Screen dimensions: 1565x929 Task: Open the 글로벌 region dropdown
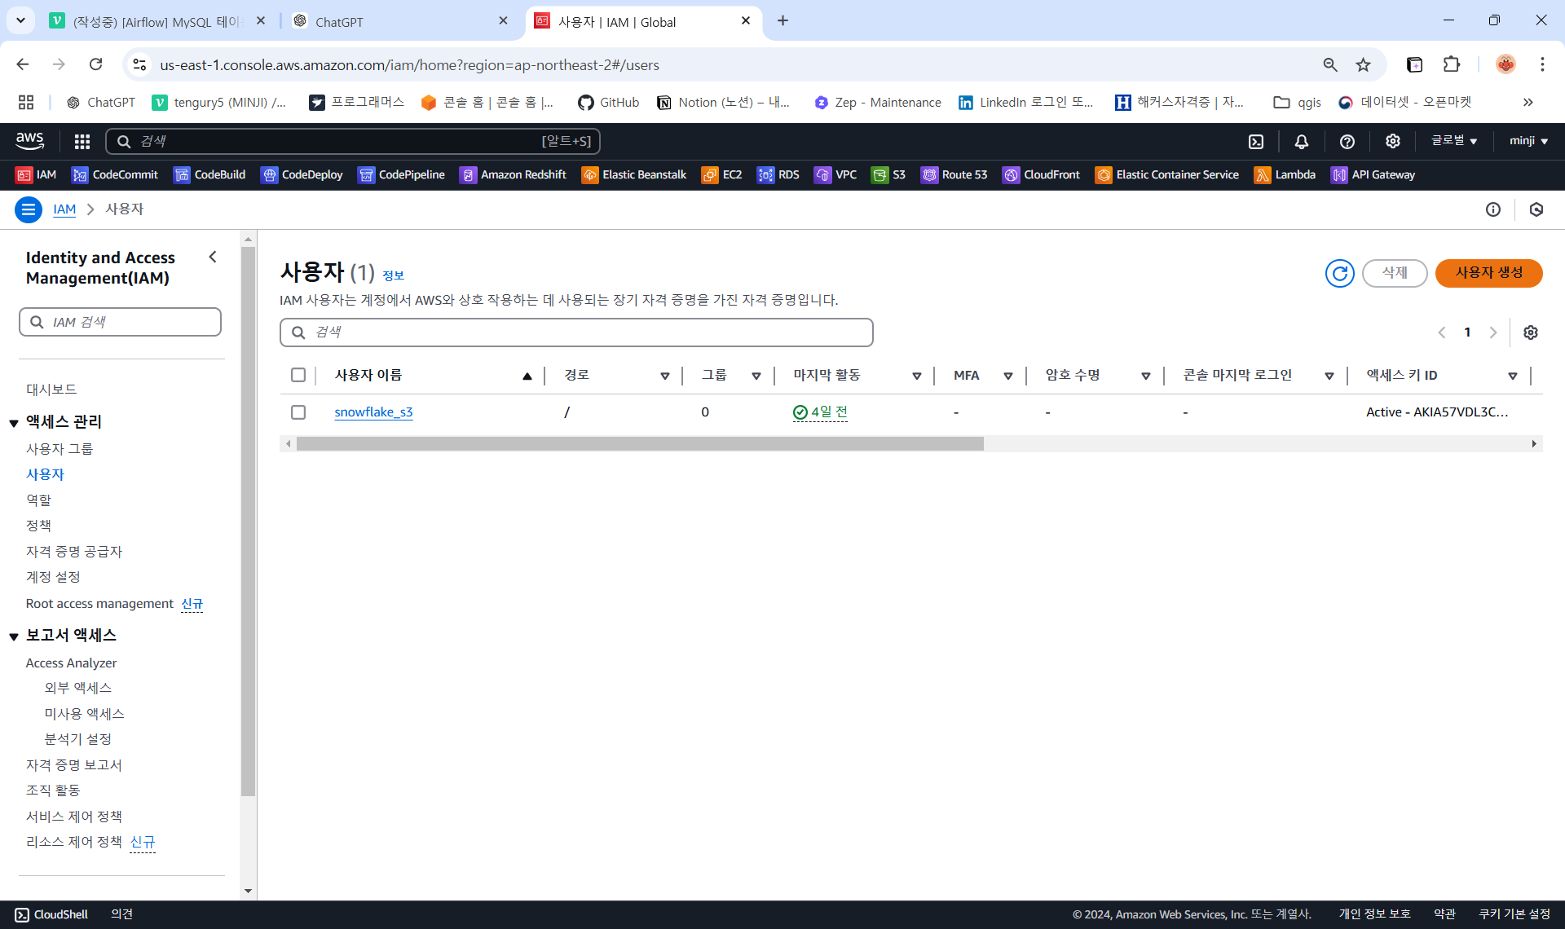(1454, 141)
